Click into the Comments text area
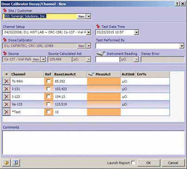The height and width of the screenshot is (169, 187). coord(94,143)
